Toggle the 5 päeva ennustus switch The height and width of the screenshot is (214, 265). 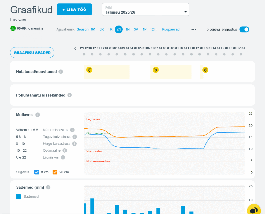[x=244, y=29]
